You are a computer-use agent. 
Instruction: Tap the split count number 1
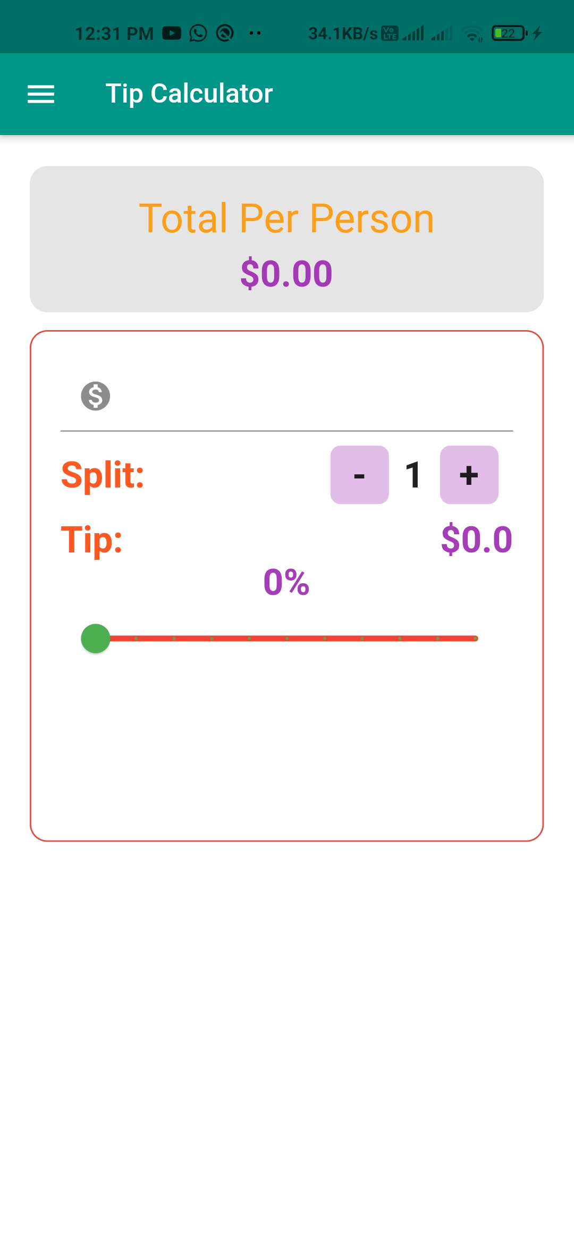pyautogui.click(x=414, y=476)
